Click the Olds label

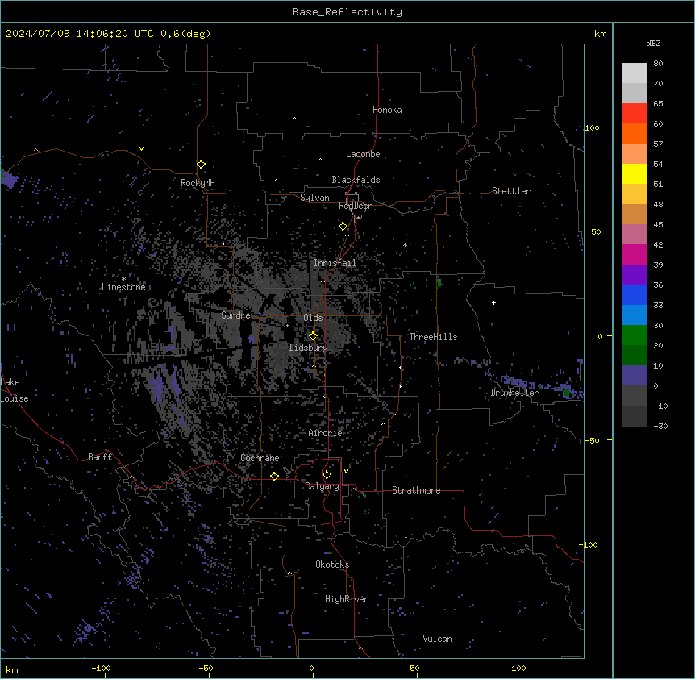click(x=313, y=318)
